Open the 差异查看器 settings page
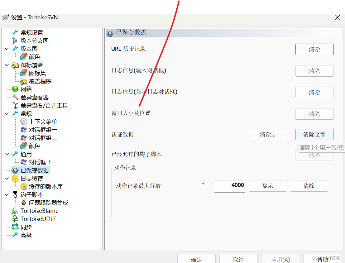The width and height of the screenshot is (345, 263). pos(35,97)
